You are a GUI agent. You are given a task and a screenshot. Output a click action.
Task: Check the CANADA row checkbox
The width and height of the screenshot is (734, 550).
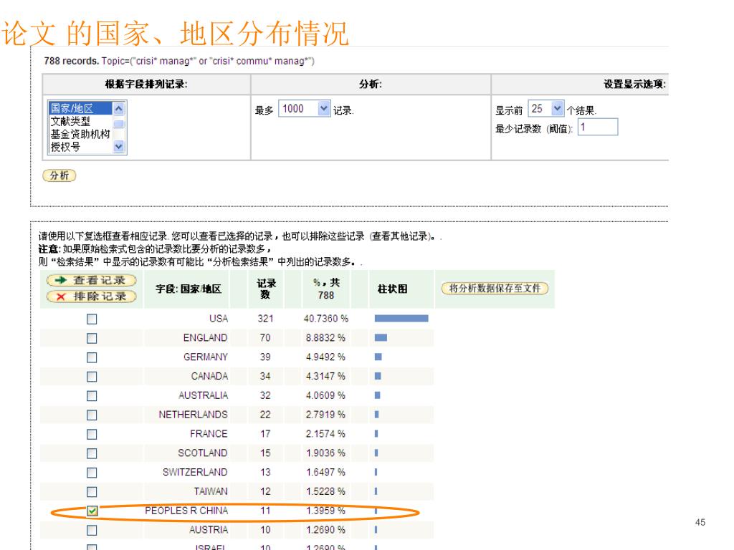pyautogui.click(x=92, y=377)
